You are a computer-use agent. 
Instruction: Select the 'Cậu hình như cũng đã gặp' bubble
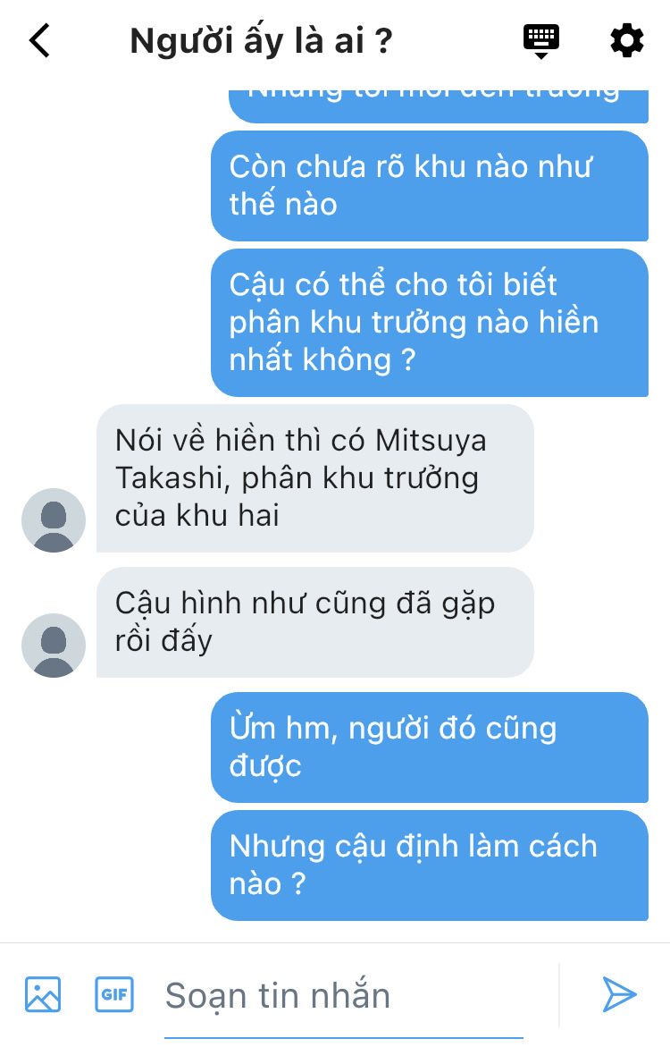pos(315,622)
